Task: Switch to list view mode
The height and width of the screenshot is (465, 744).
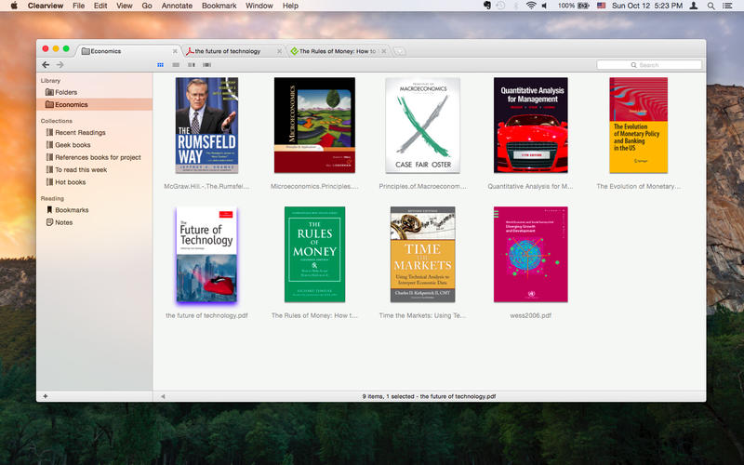Action: (176, 65)
